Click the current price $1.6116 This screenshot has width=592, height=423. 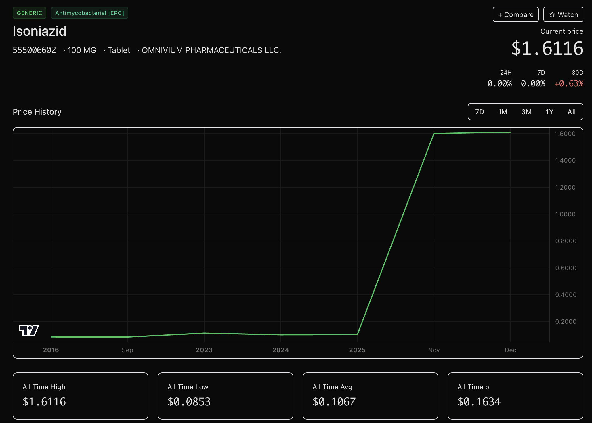click(x=547, y=48)
